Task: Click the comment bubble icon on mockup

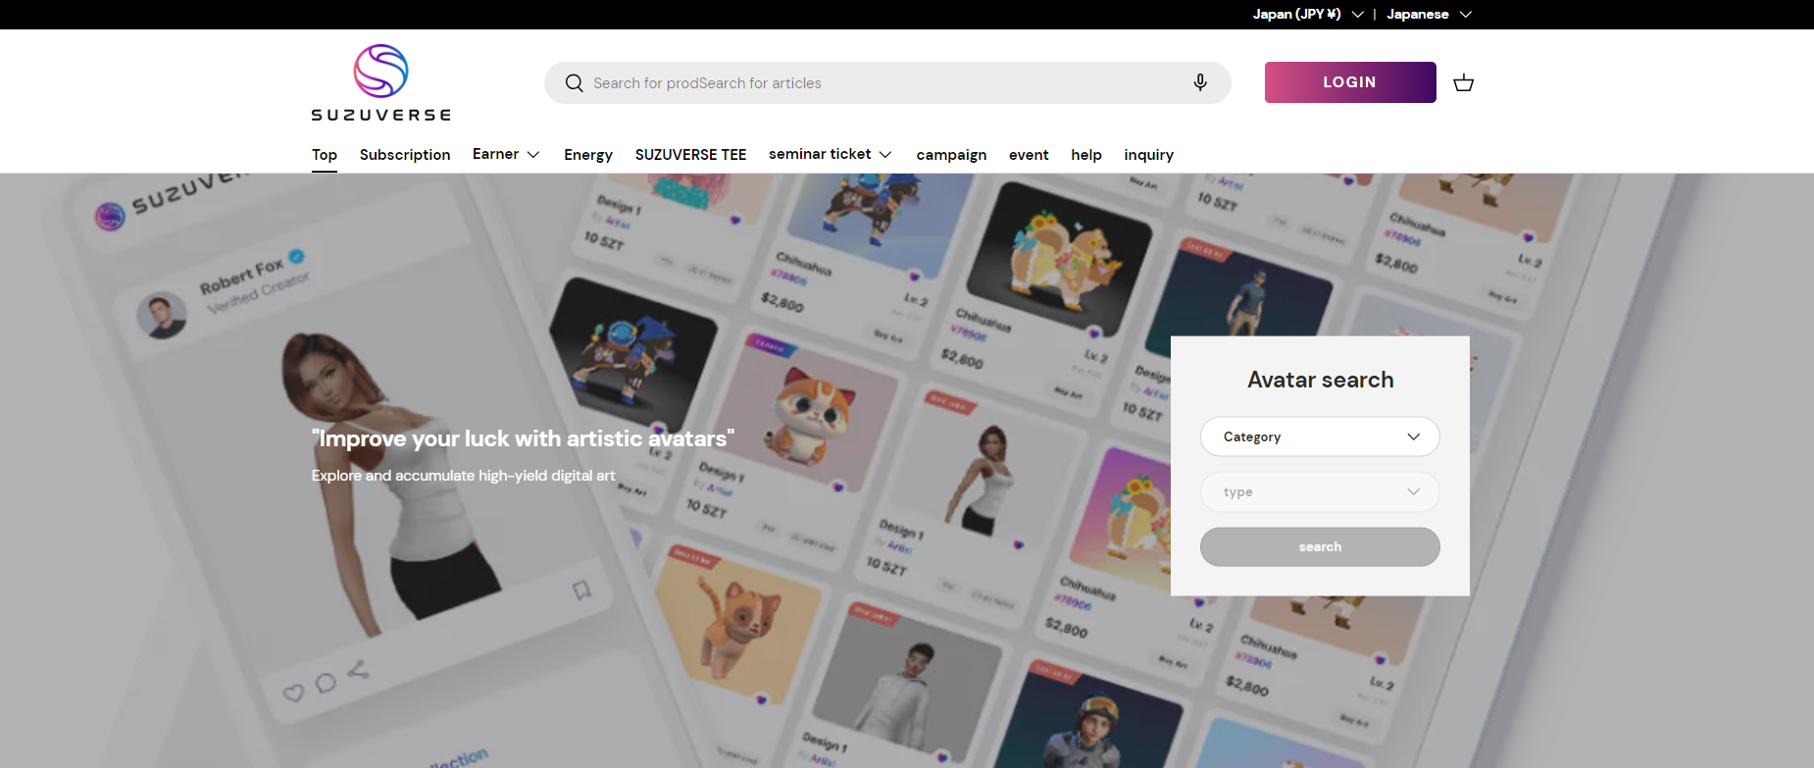Action: coord(326,682)
